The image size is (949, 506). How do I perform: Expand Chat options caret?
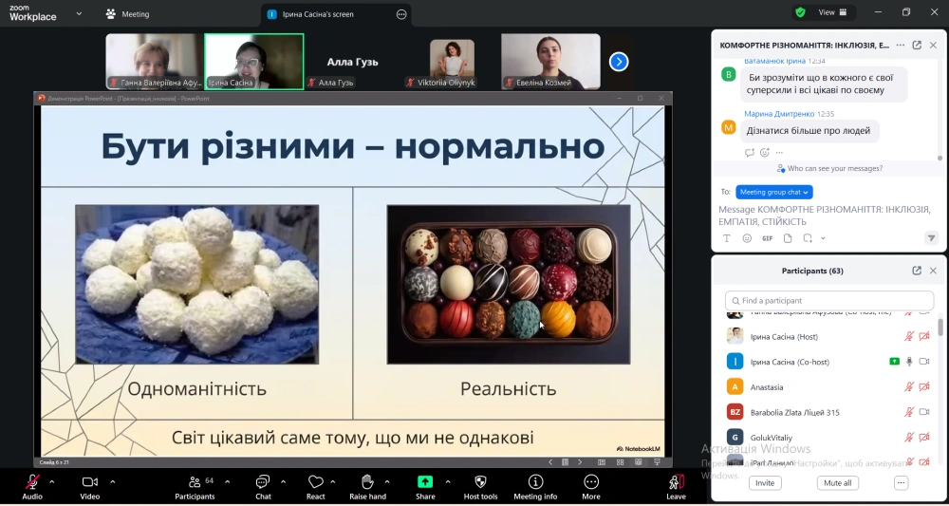coord(283,481)
